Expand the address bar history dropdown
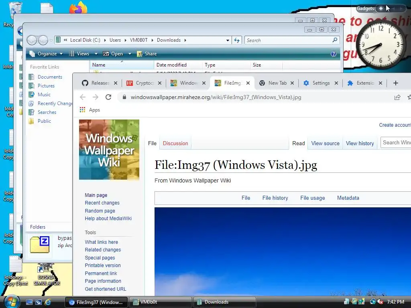Viewport: 411px width, 308px height. (228, 41)
